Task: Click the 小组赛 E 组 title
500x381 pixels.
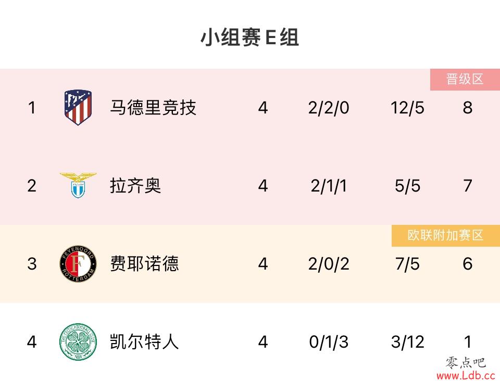Action: 249,37
